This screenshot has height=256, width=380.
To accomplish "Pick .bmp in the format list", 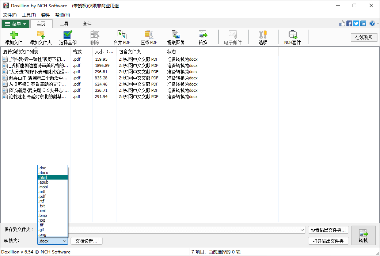I will click(53, 215).
